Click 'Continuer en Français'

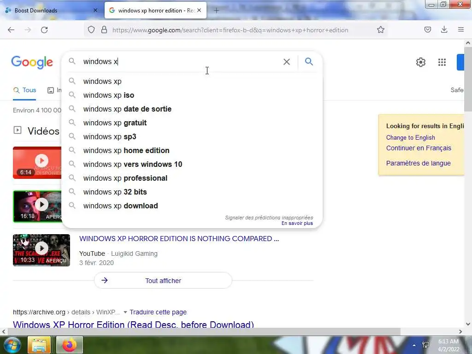(419, 148)
